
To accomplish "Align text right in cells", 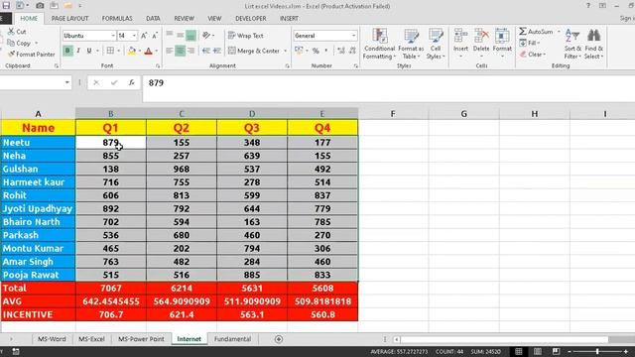I will tap(190, 51).
